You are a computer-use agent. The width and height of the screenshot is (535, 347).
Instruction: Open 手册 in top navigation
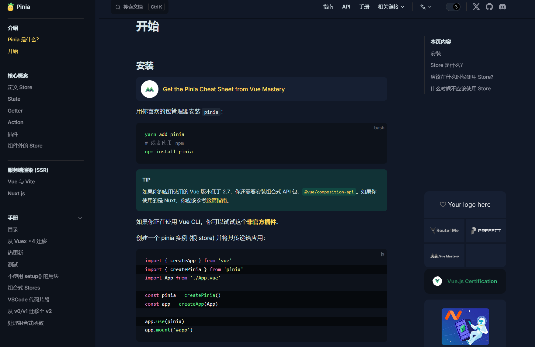364,7
